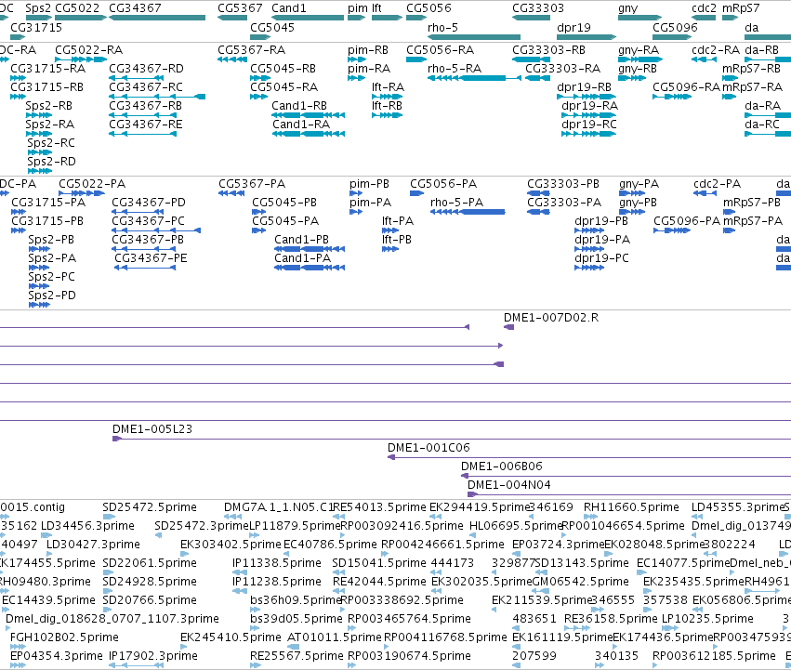The width and height of the screenshot is (791, 670).
Task: Click the CG33303-RB transcript
Action: tap(531, 59)
